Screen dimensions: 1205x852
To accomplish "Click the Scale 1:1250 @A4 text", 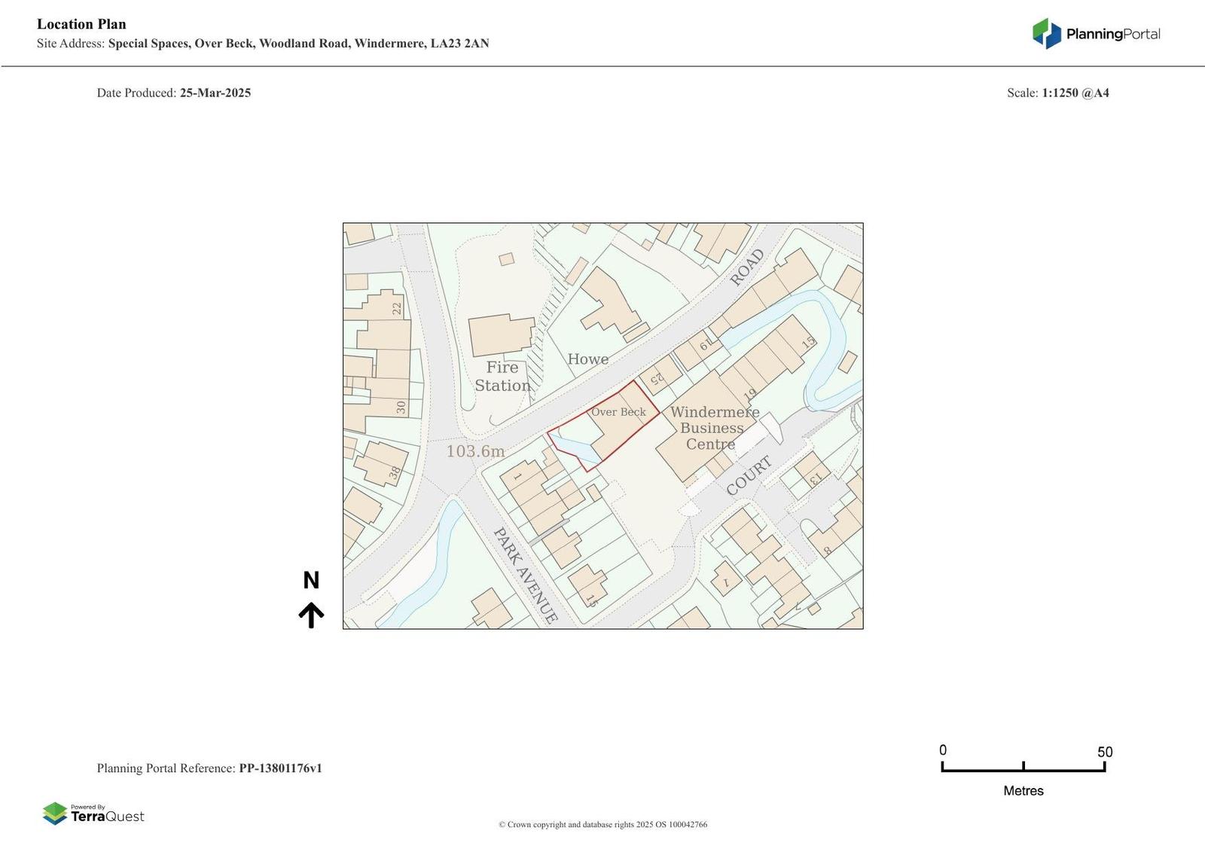I will click(1058, 93).
